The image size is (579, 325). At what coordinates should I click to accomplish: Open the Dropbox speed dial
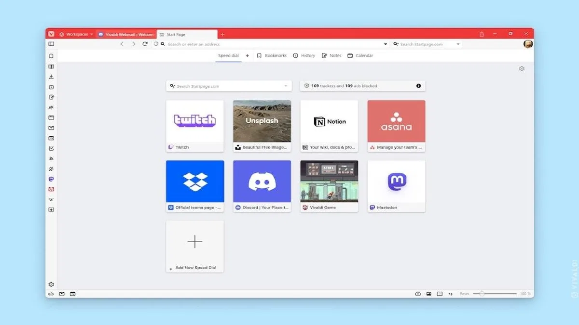pyautogui.click(x=195, y=186)
